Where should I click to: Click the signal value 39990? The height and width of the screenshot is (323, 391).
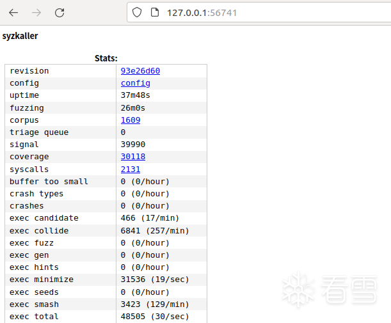pyautogui.click(x=133, y=145)
